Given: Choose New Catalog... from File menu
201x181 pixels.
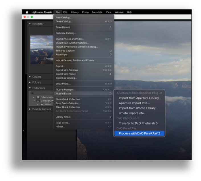Looking at the screenshot, I should (x=84, y=17).
